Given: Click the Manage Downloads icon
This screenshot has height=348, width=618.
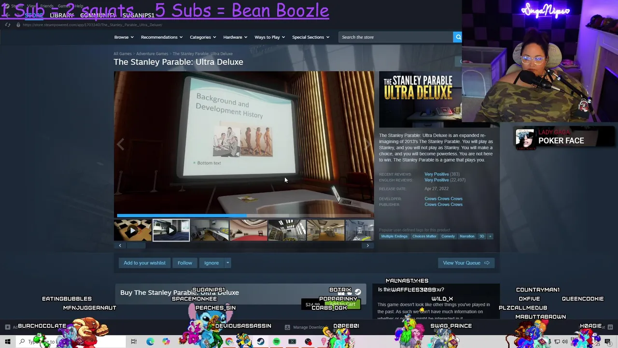Looking at the screenshot, I should pyautogui.click(x=287, y=327).
